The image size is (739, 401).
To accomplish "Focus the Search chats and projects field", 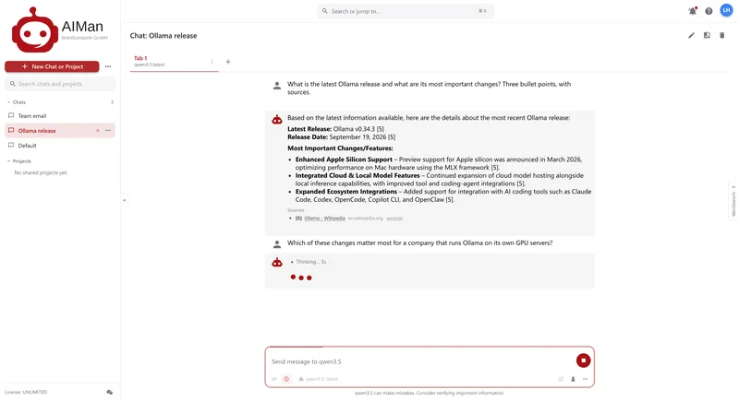I will pos(60,84).
